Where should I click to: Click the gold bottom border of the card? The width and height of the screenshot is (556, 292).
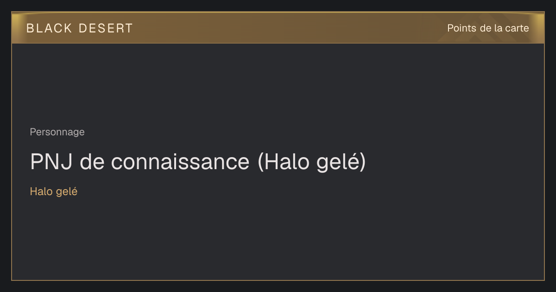278,280
